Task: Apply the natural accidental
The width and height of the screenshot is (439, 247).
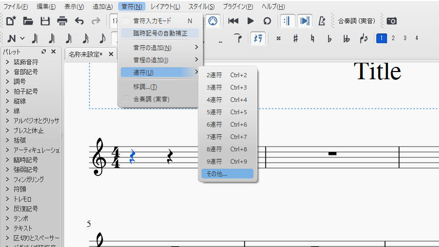Action: (x=313, y=39)
